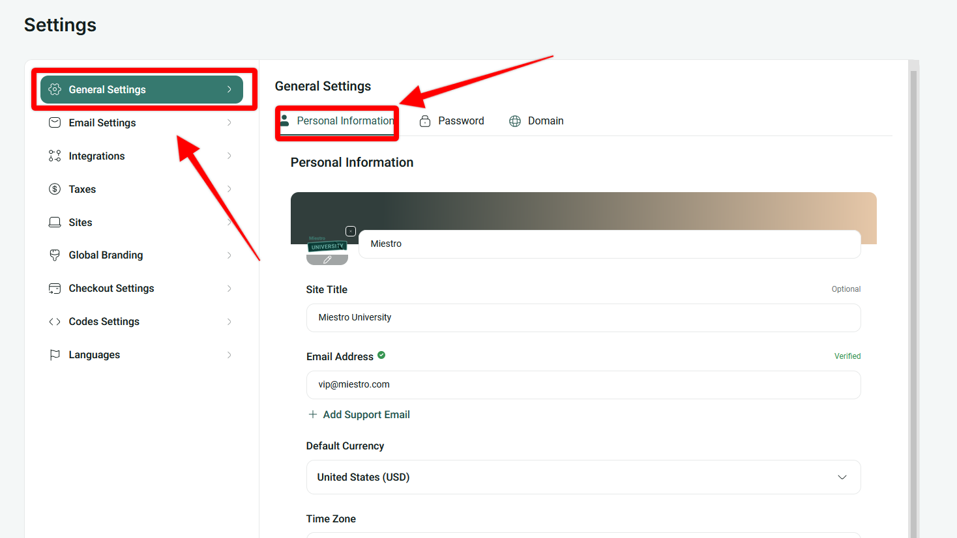Click the person icon on Personal Information tab

284,120
